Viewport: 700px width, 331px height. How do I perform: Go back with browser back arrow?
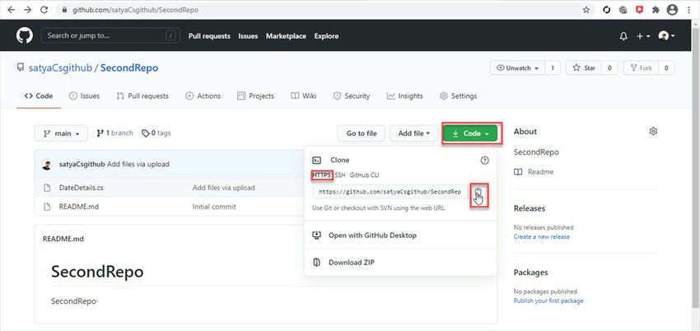point(12,10)
